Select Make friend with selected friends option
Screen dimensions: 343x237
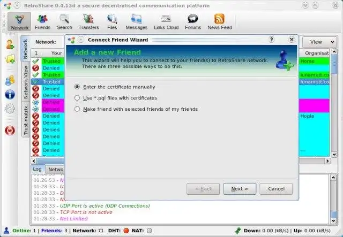136,109
